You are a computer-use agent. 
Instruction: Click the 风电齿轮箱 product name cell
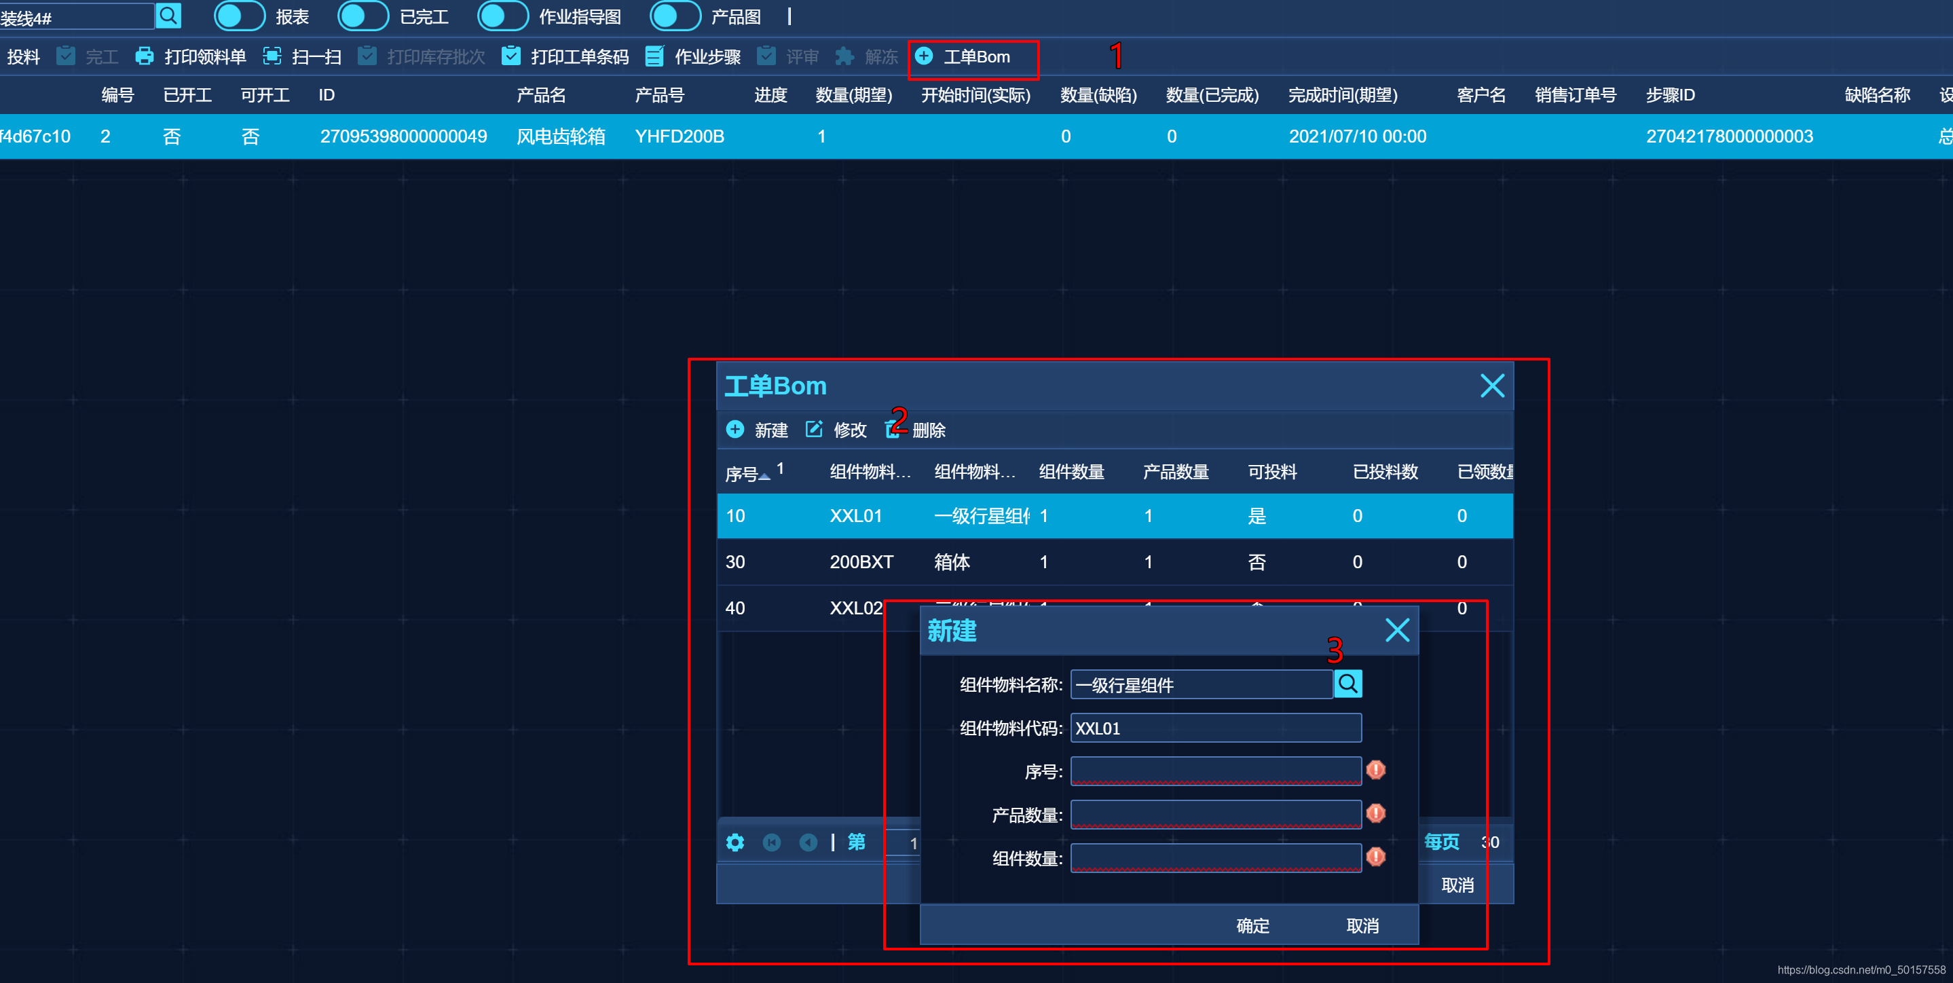click(561, 136)
